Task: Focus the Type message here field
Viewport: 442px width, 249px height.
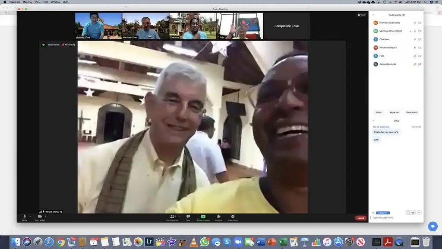Action: 396,218
